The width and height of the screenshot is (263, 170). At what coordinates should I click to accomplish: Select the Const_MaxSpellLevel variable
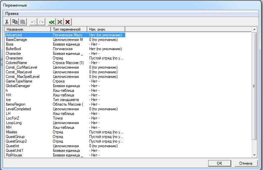coord(23,77)
